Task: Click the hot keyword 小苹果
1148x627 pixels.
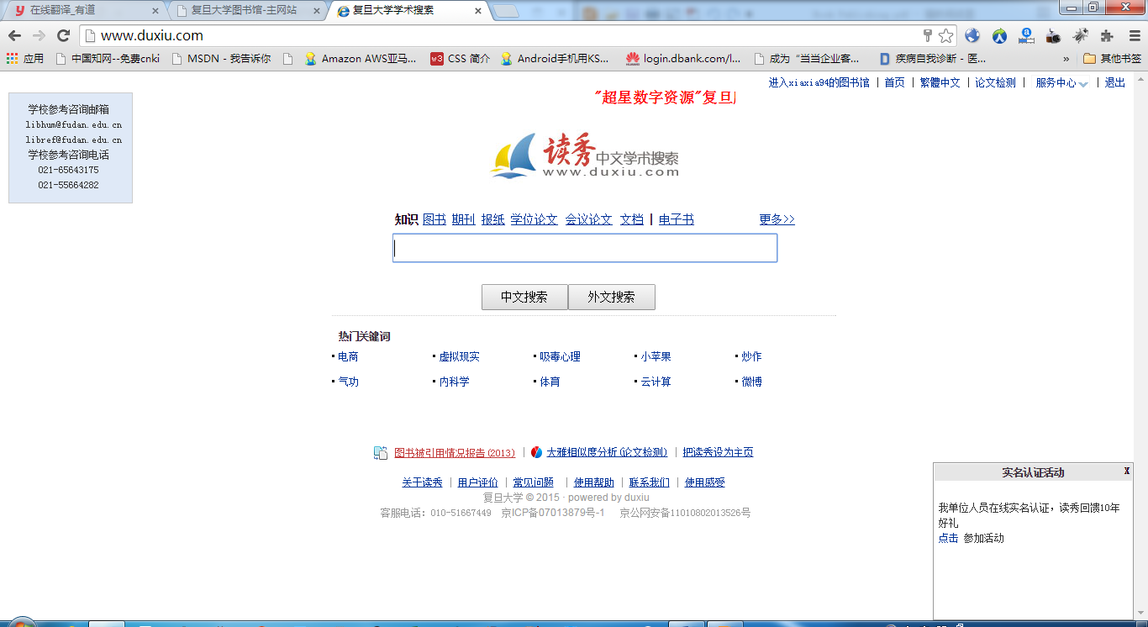Action: click(x=656, y=356)
